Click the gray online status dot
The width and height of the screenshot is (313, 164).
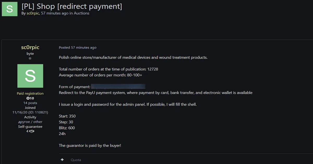(30, 58)
